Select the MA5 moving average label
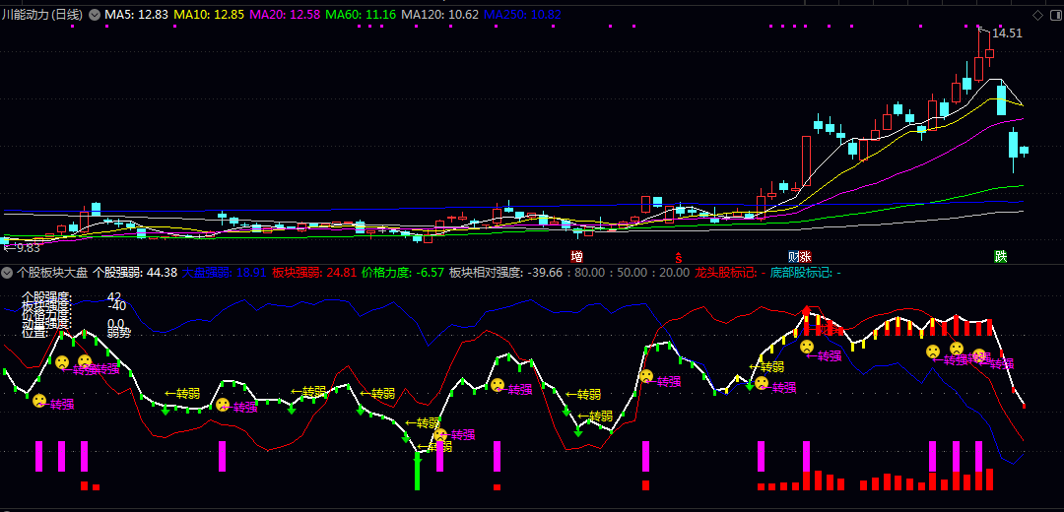The height and width of the screenshot is (512, 1064). 136,15
